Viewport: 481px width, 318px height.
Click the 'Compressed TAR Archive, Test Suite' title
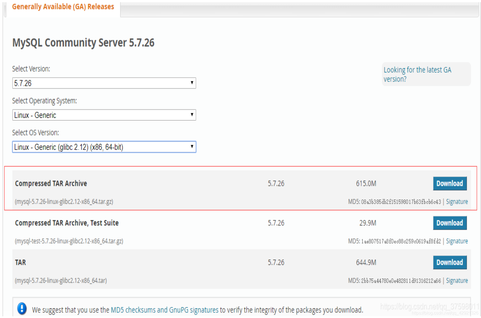(67, 223)
